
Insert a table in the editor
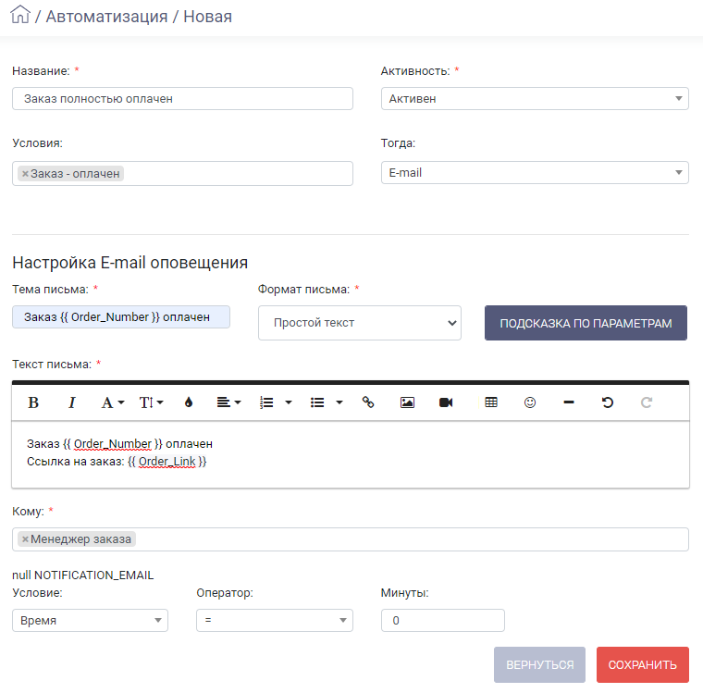pos(491,402)
